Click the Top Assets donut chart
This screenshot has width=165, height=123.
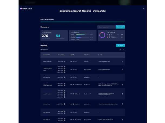[x=102, y=35]
